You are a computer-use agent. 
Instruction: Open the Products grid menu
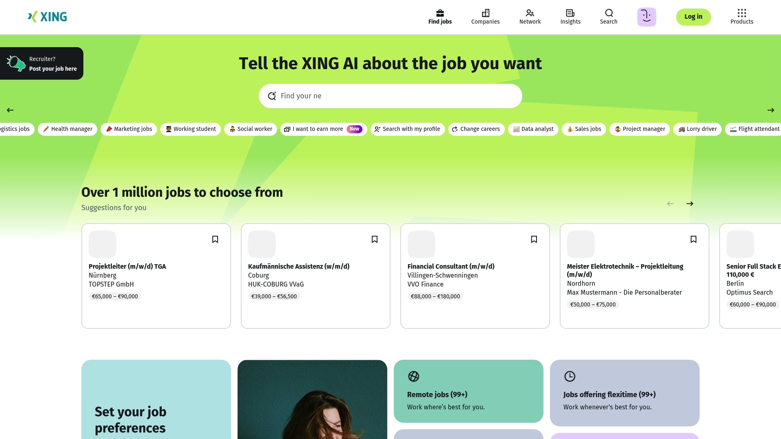click(742, 17)
